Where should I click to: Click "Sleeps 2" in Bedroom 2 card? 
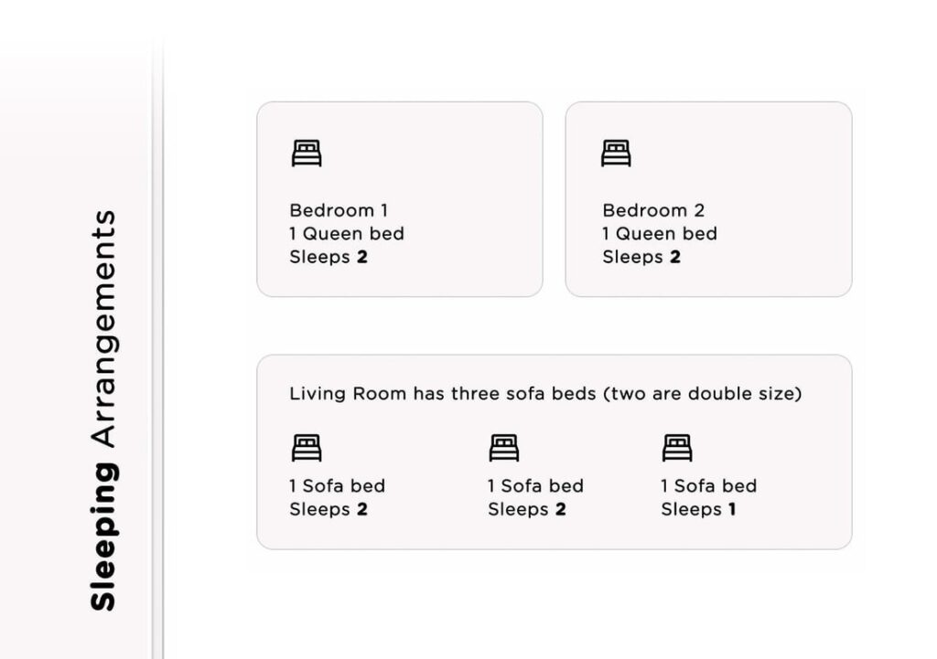tap(641, 258)
